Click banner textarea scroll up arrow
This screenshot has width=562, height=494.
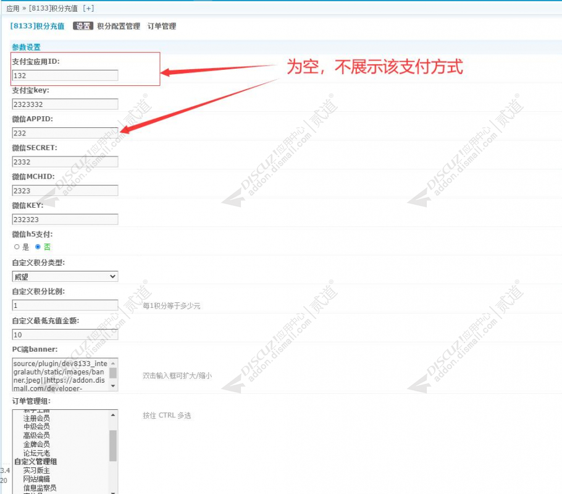(x=113, y=363)
